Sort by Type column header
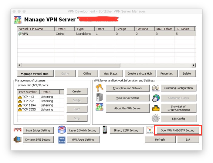Screen dimensions: 213x163 coord(84,29)
